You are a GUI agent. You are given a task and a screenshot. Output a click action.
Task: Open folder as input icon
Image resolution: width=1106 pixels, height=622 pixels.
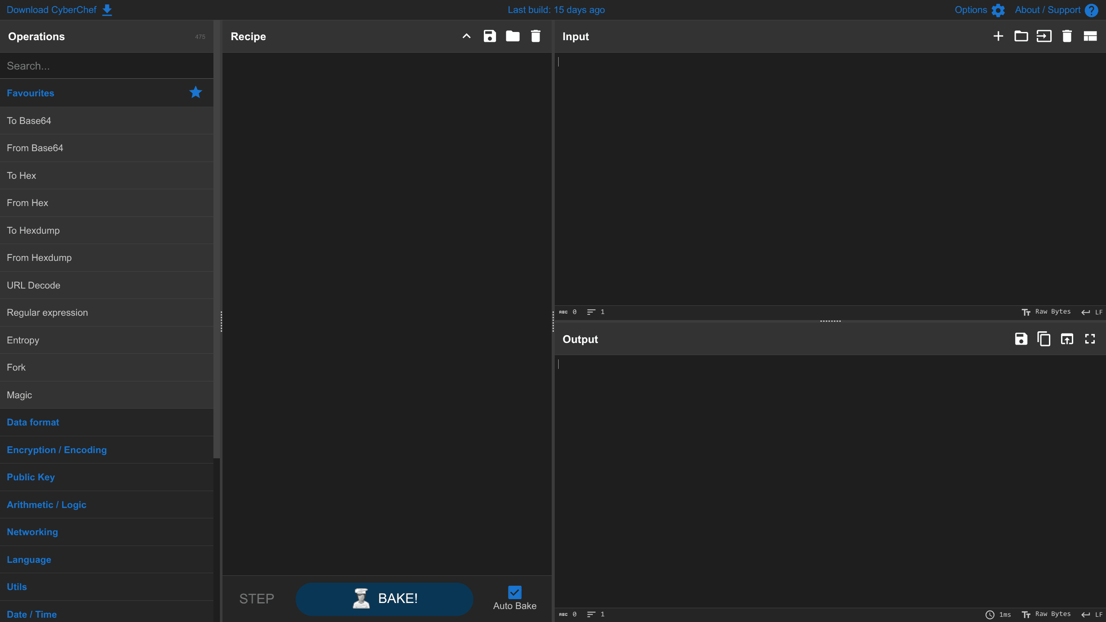(x=1021, y=36)
